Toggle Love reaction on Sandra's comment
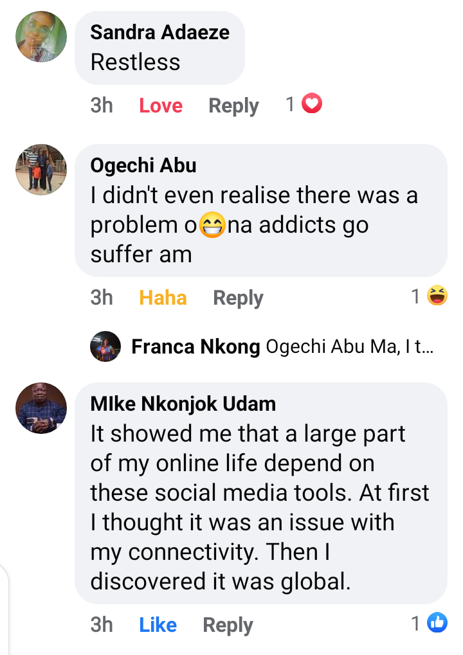This screenshot has height=655, width=463. coord(161,105)
